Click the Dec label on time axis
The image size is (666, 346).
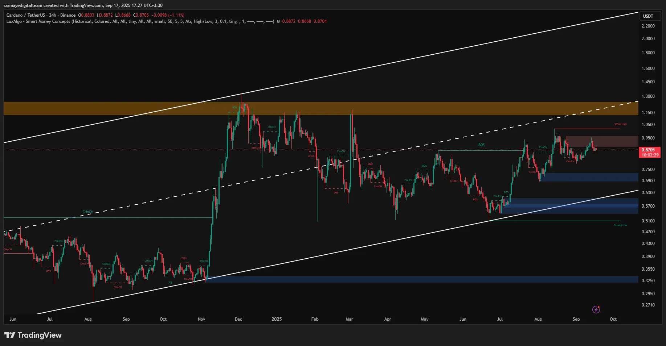click(238, 319)
